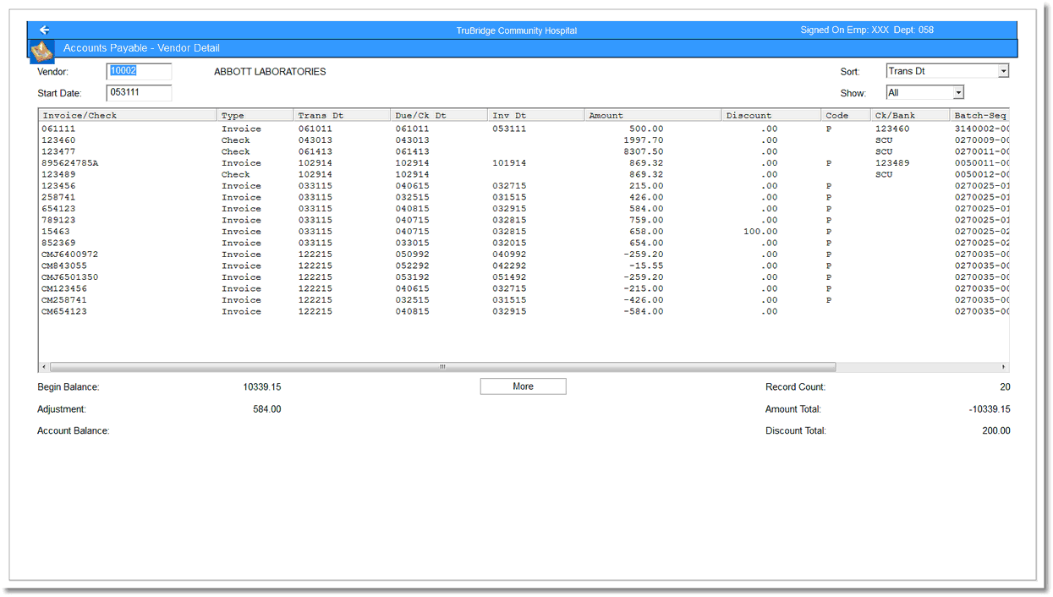Screen dimensions: 1053x597
Task: Click the Adjustment value 584.00
Action: tap(267, 409)
